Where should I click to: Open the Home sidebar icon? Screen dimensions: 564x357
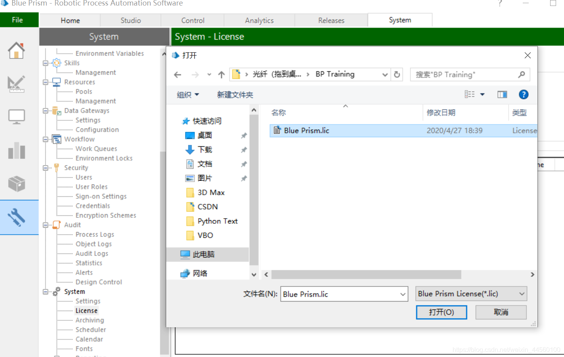pyautogui.click(x=16, y=50)
